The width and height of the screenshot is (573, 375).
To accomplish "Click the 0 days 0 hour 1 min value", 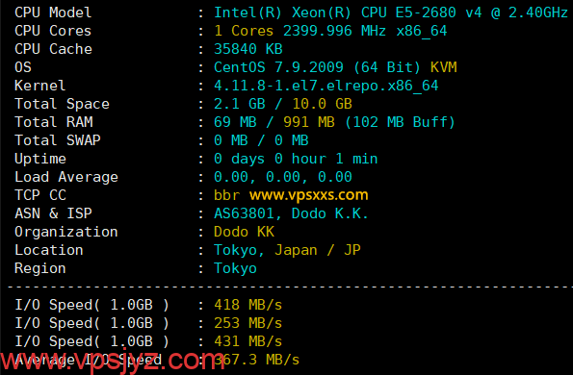I will [296, 159].
